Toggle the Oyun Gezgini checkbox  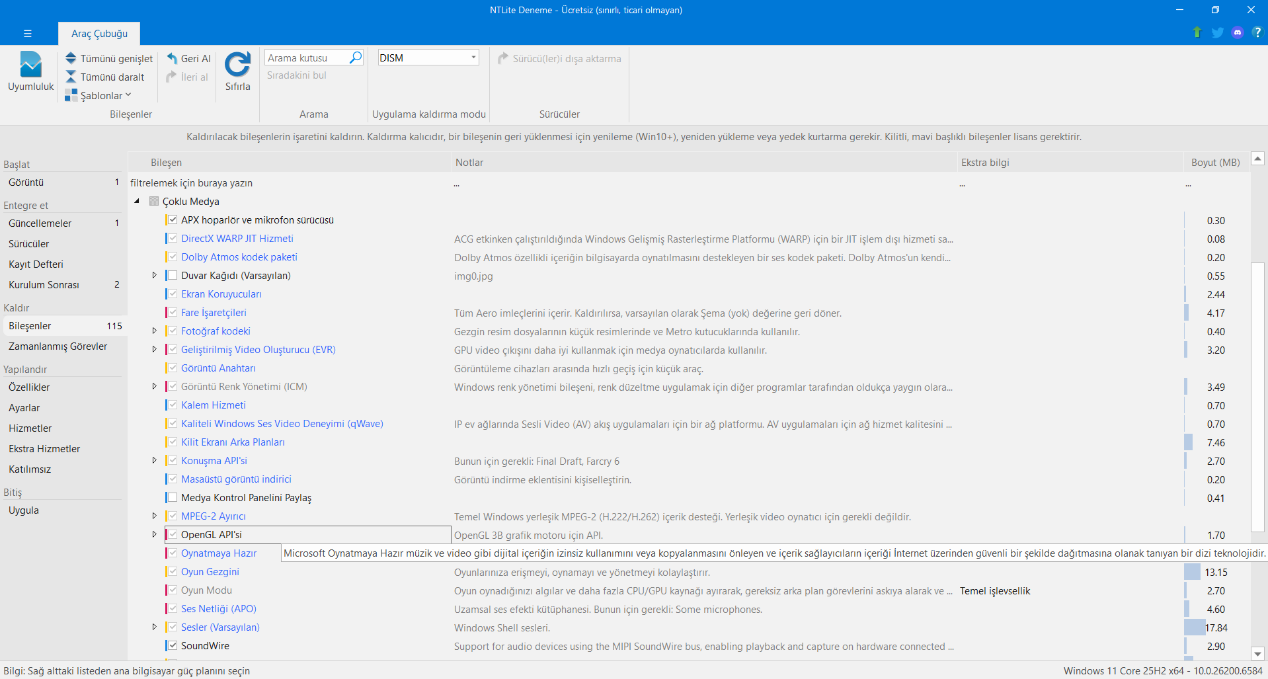(173, 571)
